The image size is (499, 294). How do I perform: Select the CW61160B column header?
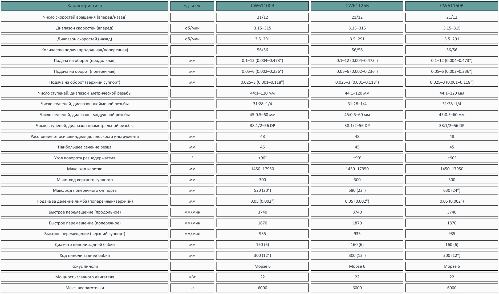(452, 6)
